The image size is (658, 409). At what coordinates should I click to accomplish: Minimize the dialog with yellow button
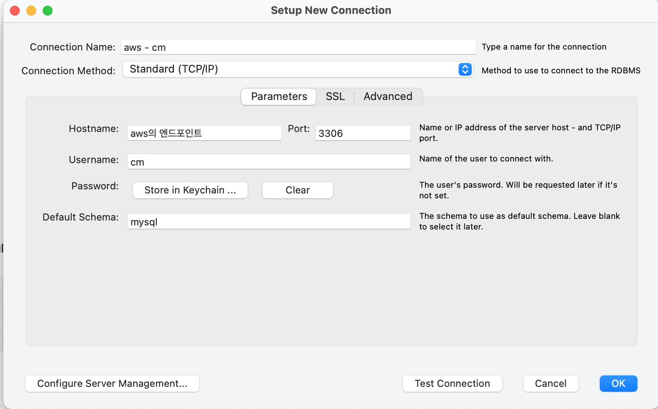(x=31, y=11)
